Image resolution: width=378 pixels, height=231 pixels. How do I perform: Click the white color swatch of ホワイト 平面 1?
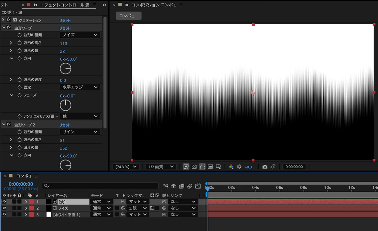pos(49,214)
